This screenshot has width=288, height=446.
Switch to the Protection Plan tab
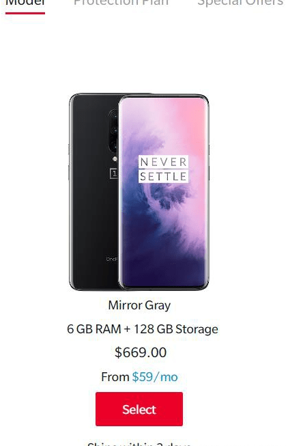point(121,3)
